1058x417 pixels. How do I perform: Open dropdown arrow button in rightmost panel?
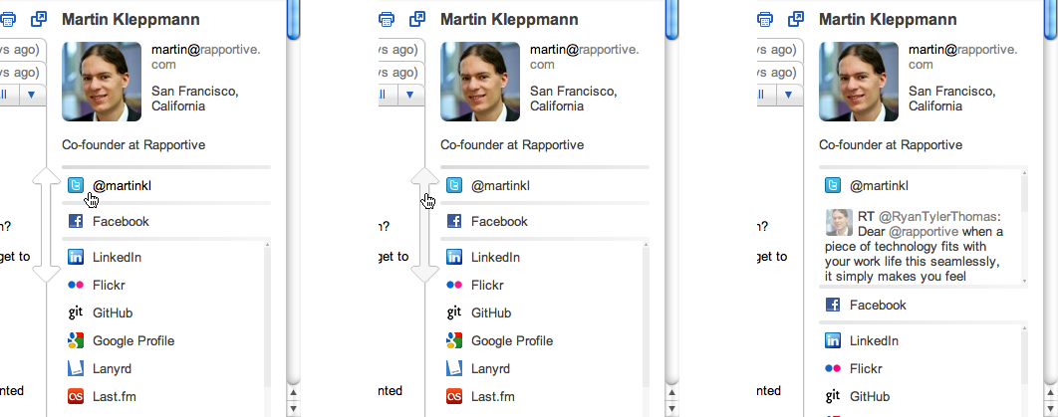click(x=789, y=95)
